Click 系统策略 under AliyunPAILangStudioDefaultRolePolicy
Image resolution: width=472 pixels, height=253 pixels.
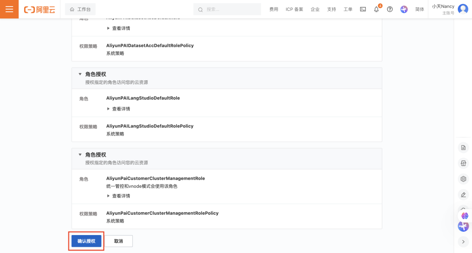tap(115, 134)
